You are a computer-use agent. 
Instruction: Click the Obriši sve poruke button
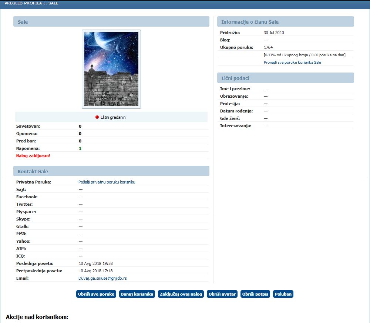(x=96, y=294)
